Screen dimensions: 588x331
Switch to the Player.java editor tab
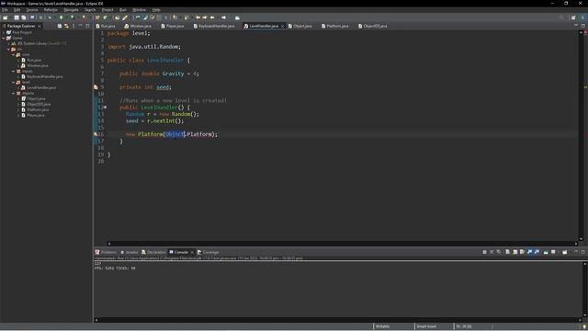(x=173, y=26)
